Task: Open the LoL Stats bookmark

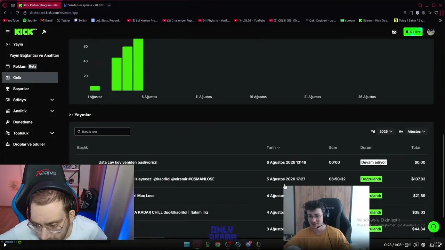Action: tap(106, 20)
